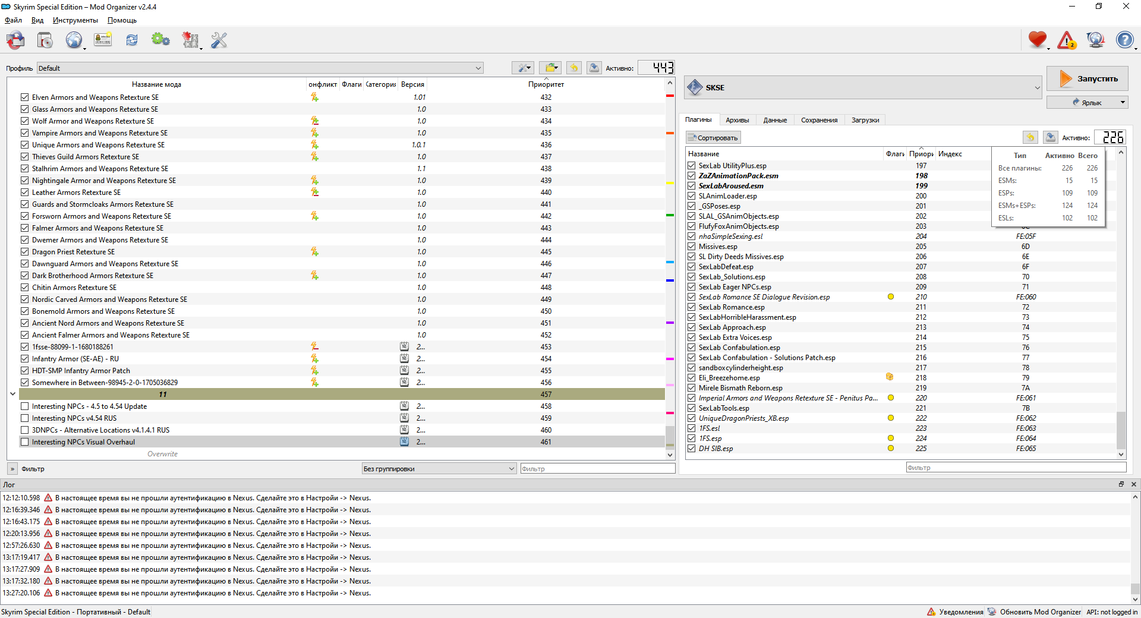The image size is (1141, 618).
Task: Sort plugins by Приоритет column header
Action: [921, 154]
